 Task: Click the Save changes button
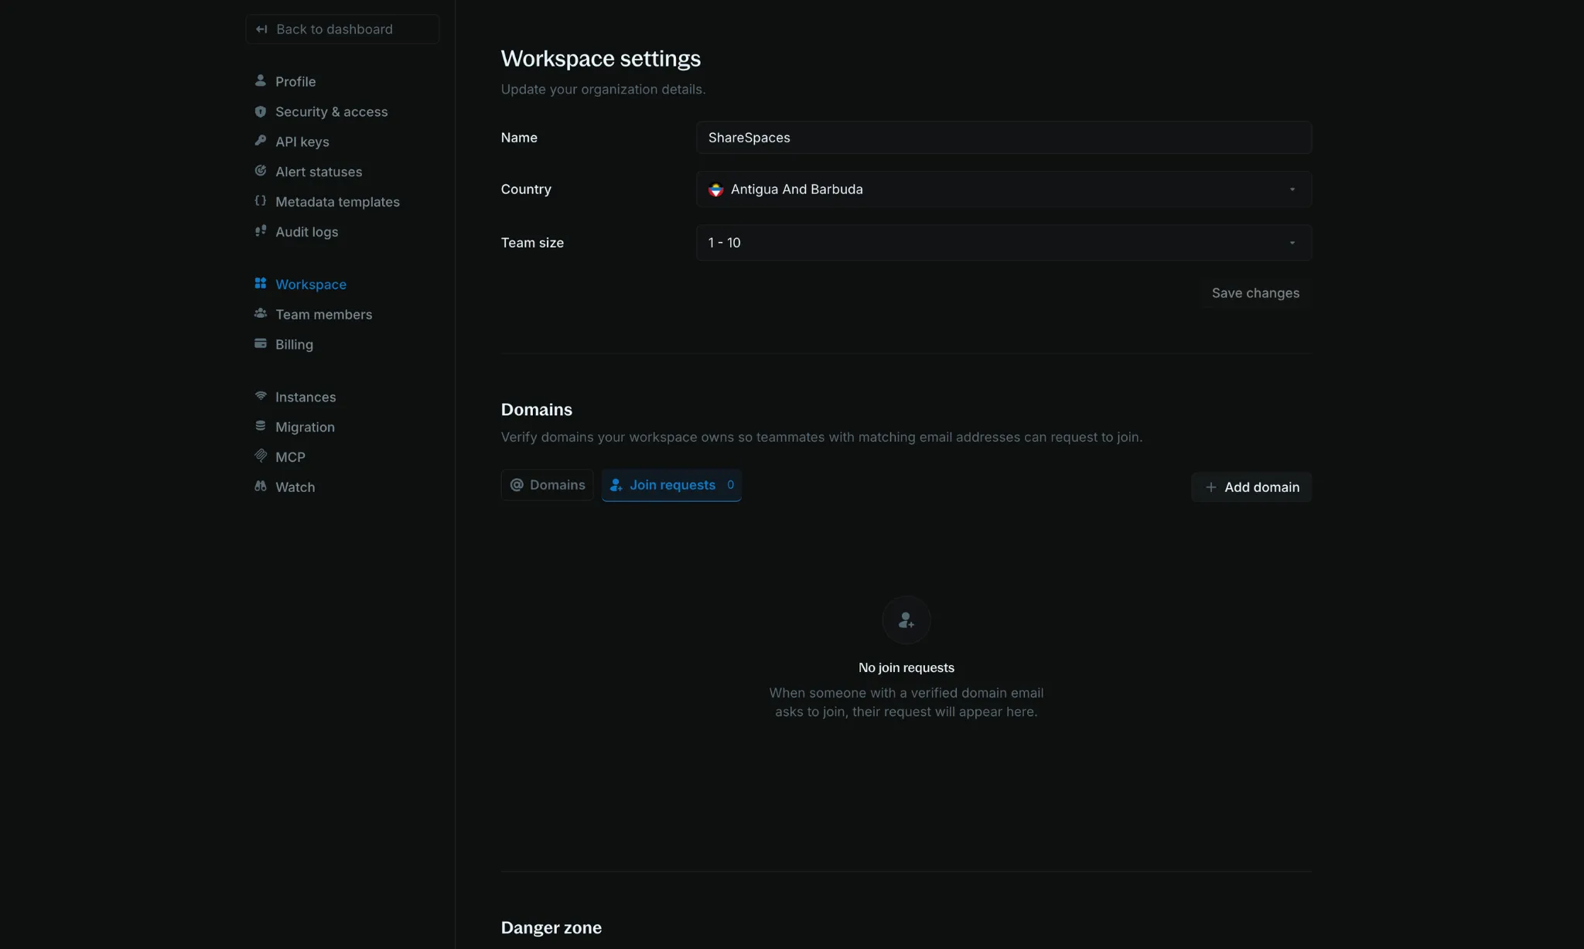point(1255,293)
